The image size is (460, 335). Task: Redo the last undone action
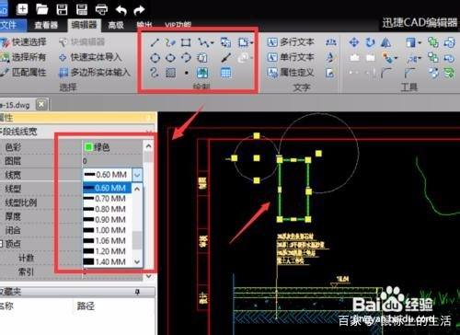coord(139,10)
